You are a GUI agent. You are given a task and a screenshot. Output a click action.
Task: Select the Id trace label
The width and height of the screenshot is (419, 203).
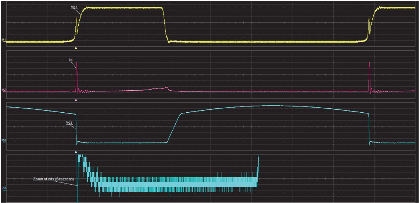click(71, 59)
